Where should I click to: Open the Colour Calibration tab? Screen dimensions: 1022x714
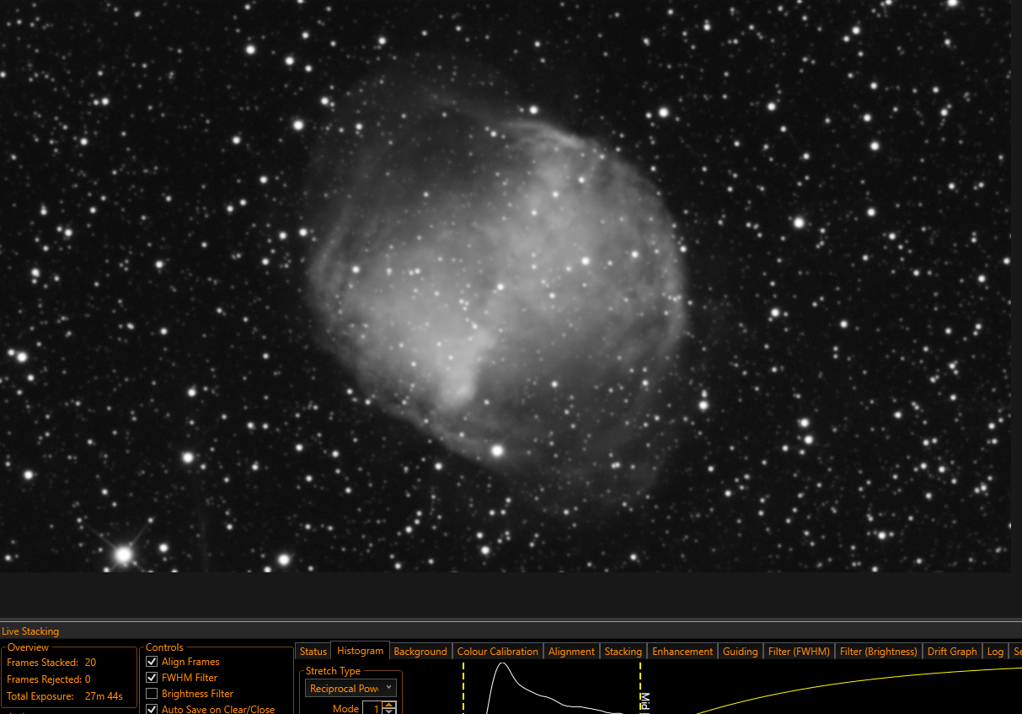tap(497, 652)
